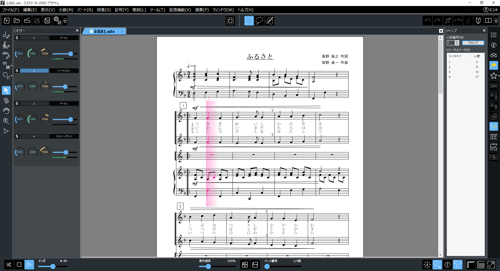This screenshot has width=500, height=271.
Task: Decrease measure number with stepper down
Action: click(x=457, y=44)
